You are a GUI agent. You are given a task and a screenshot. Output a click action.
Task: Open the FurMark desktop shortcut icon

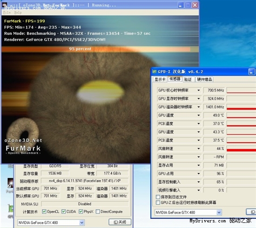click(x=10, y=183)
